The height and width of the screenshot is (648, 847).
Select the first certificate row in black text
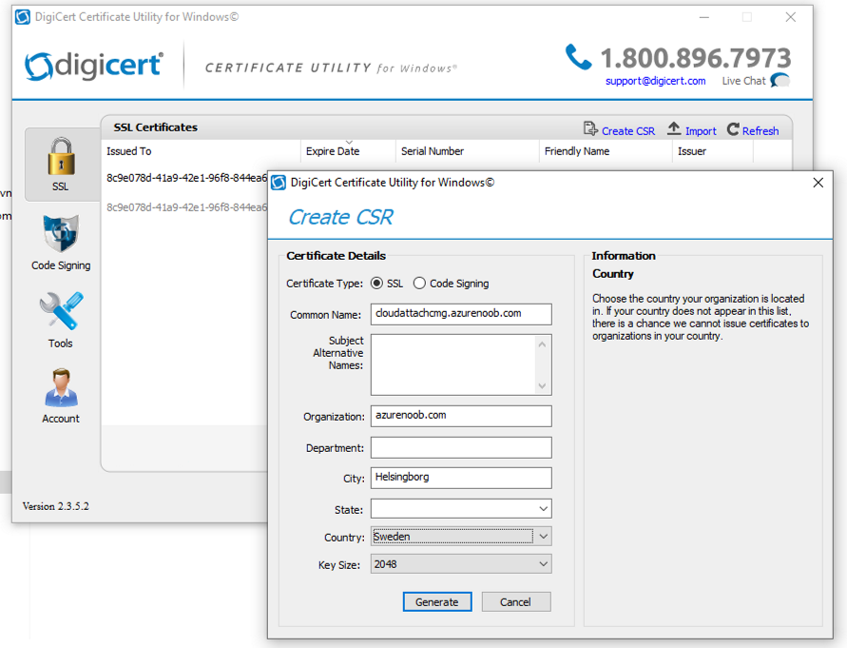(187, 178)
